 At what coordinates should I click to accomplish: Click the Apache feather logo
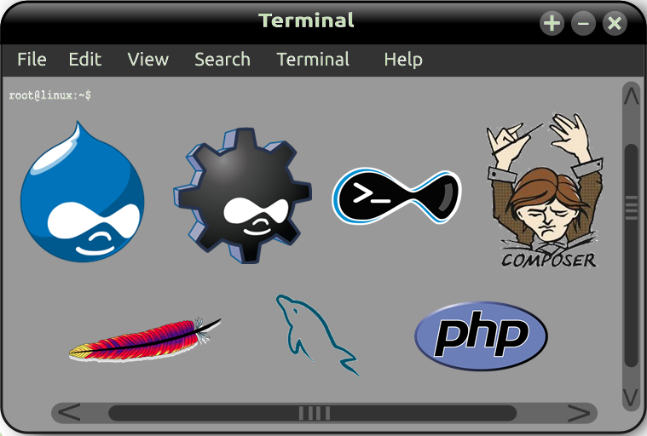pyautogui.click(x=144, y=341)
